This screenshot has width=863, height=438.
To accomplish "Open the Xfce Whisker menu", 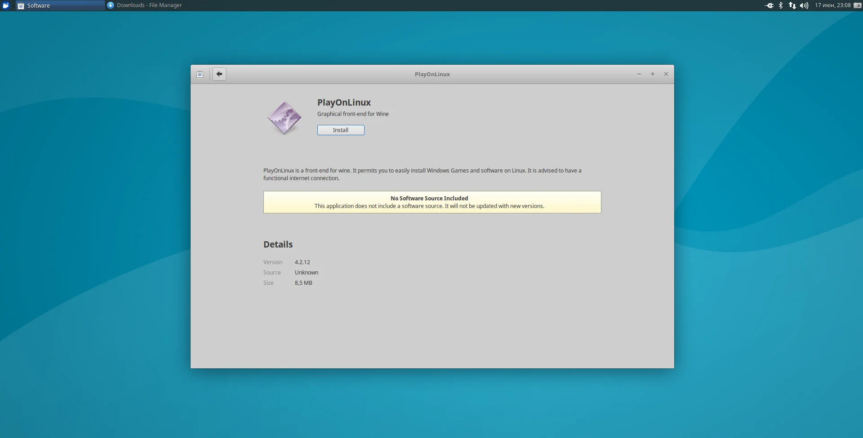I will click(x=6, y=5).
